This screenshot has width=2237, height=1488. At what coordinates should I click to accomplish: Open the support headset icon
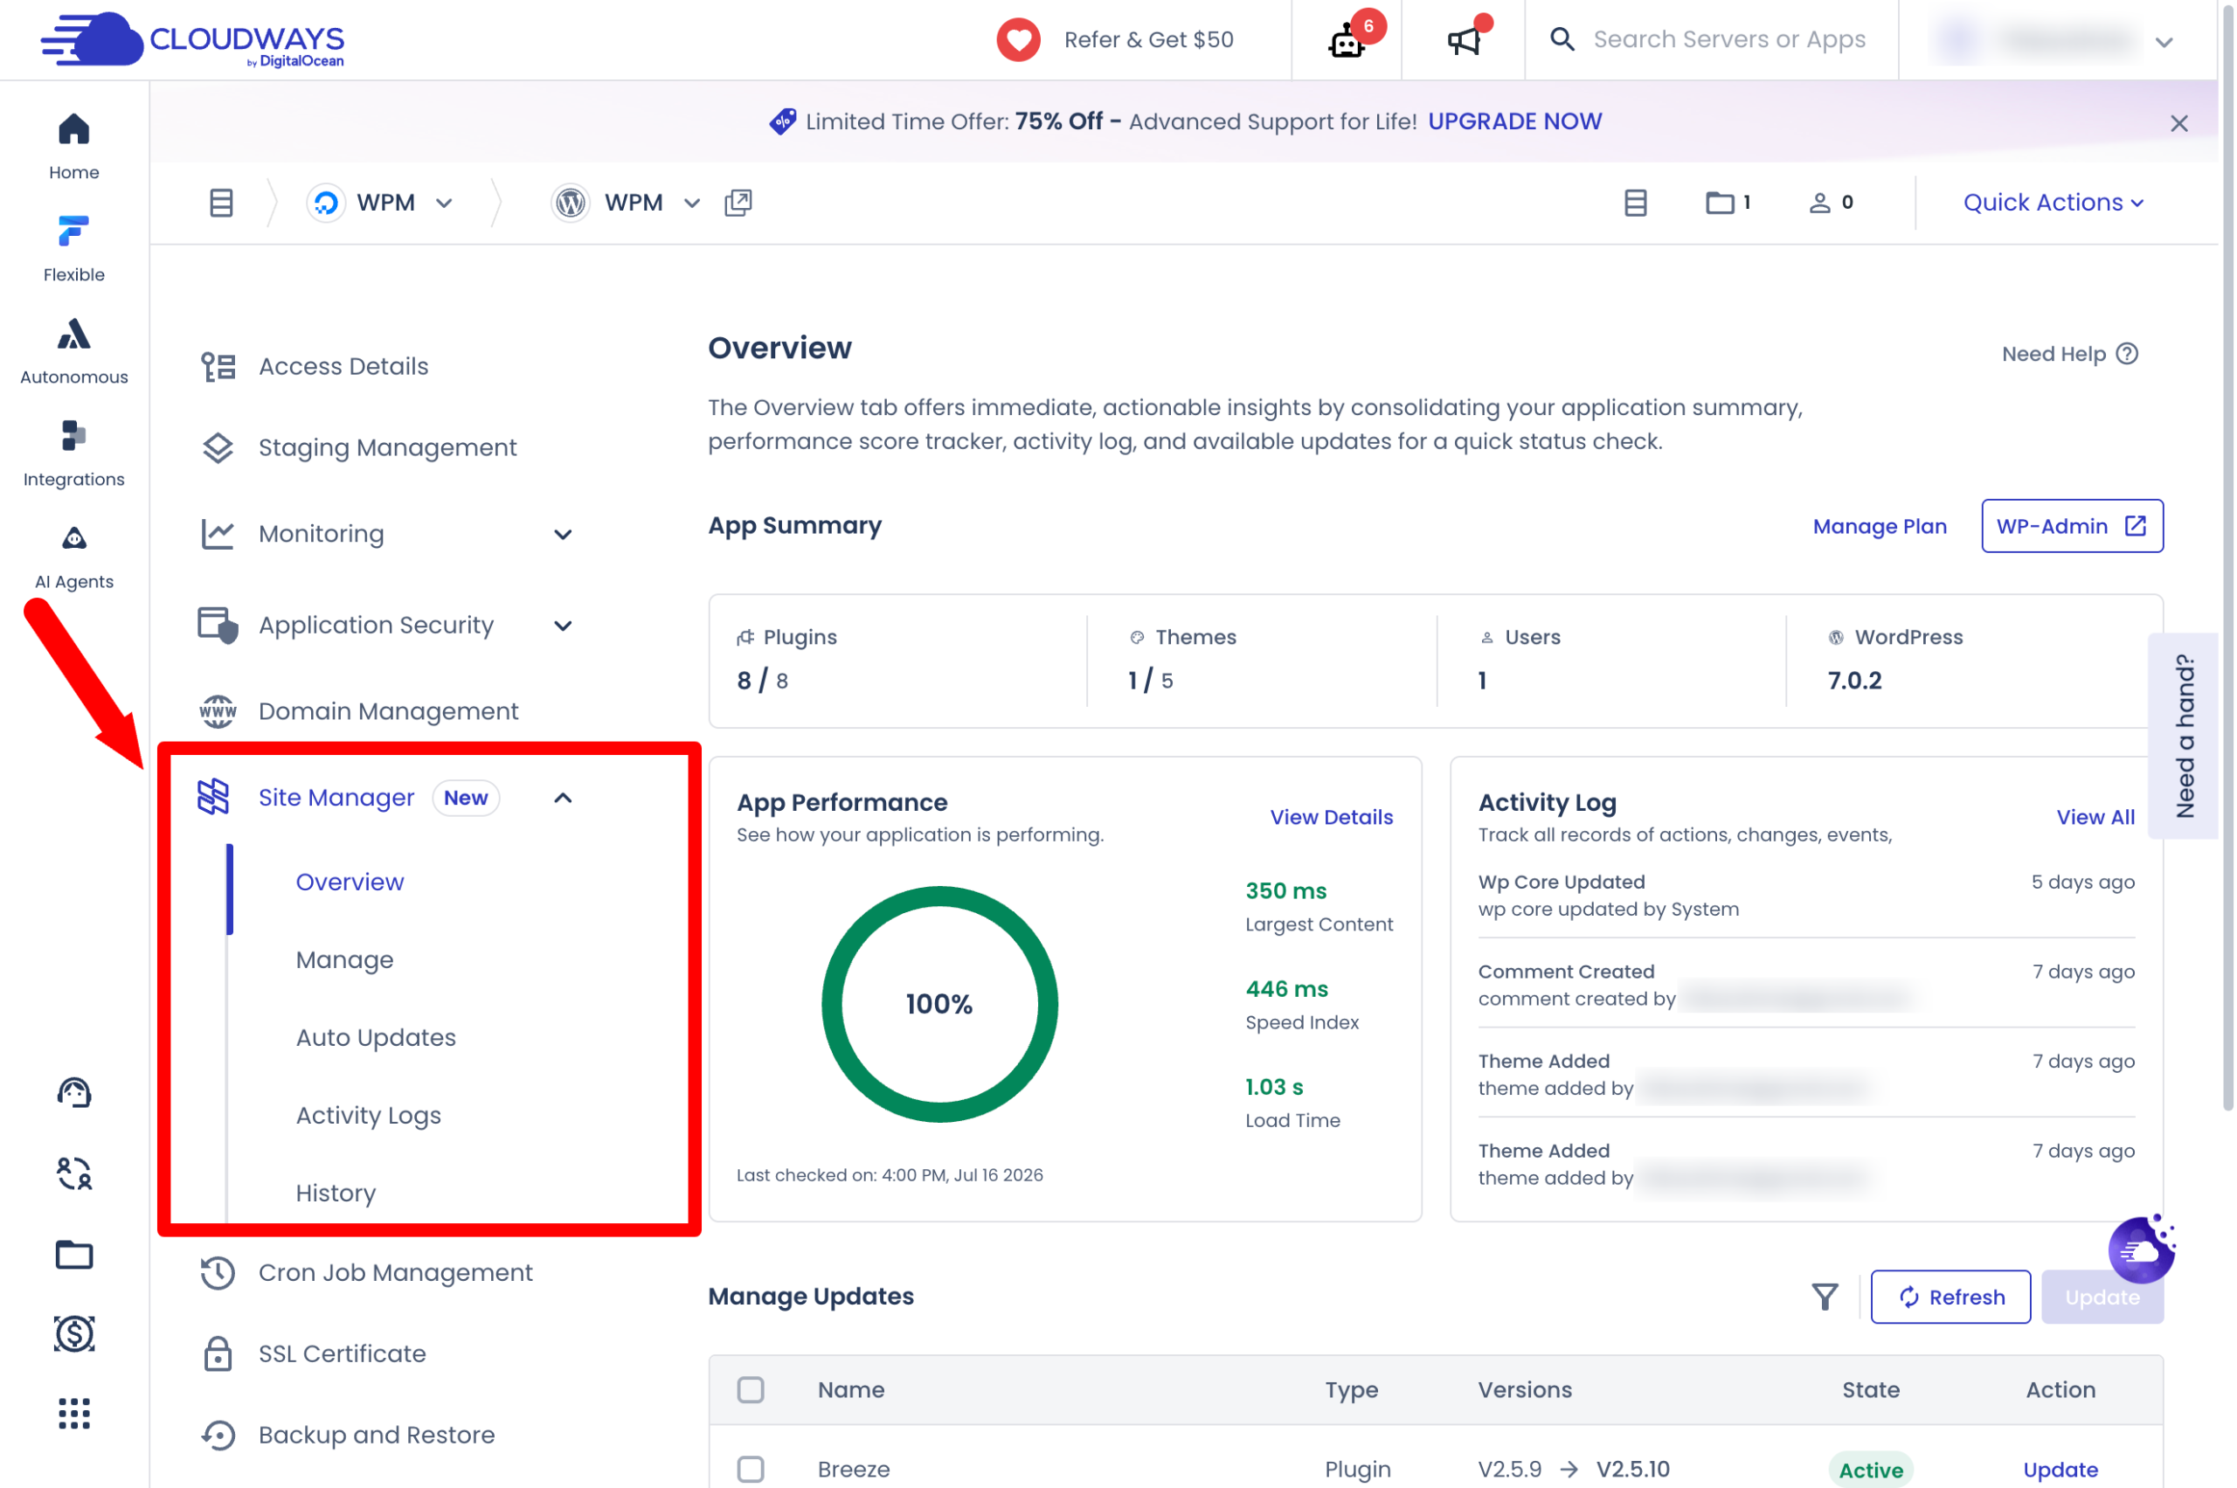click(x=74, y=1093)
